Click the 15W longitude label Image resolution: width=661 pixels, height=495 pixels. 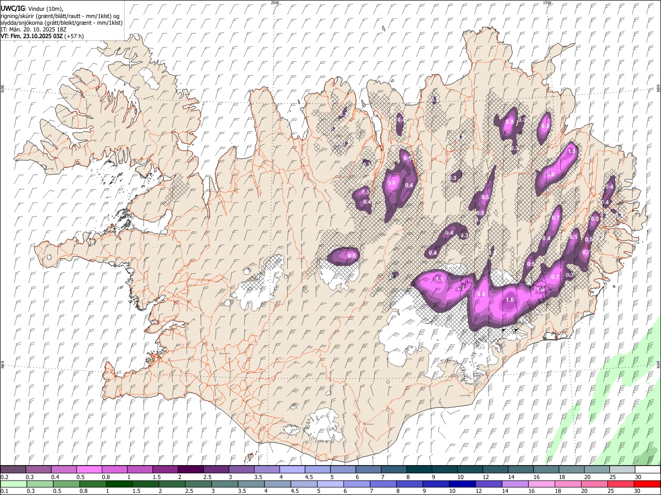547,3
